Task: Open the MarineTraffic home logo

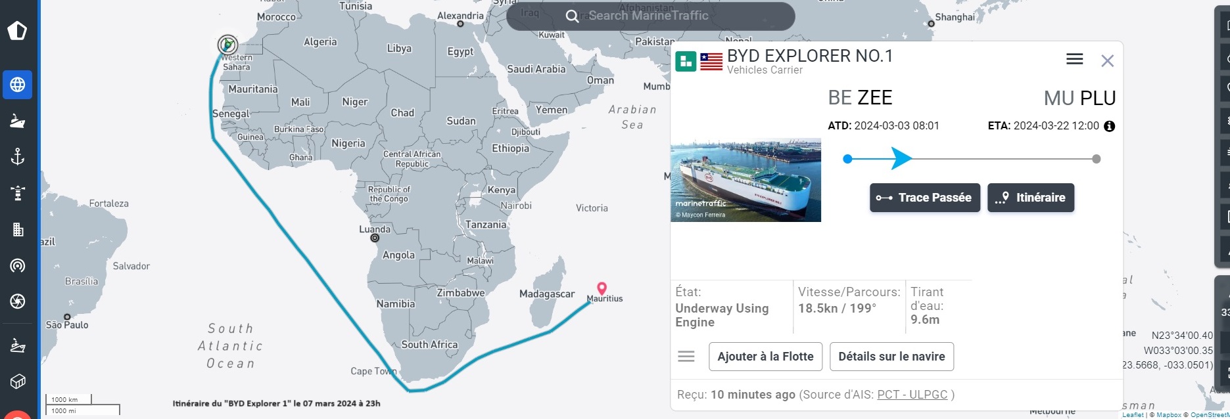Action: (17, 30)
